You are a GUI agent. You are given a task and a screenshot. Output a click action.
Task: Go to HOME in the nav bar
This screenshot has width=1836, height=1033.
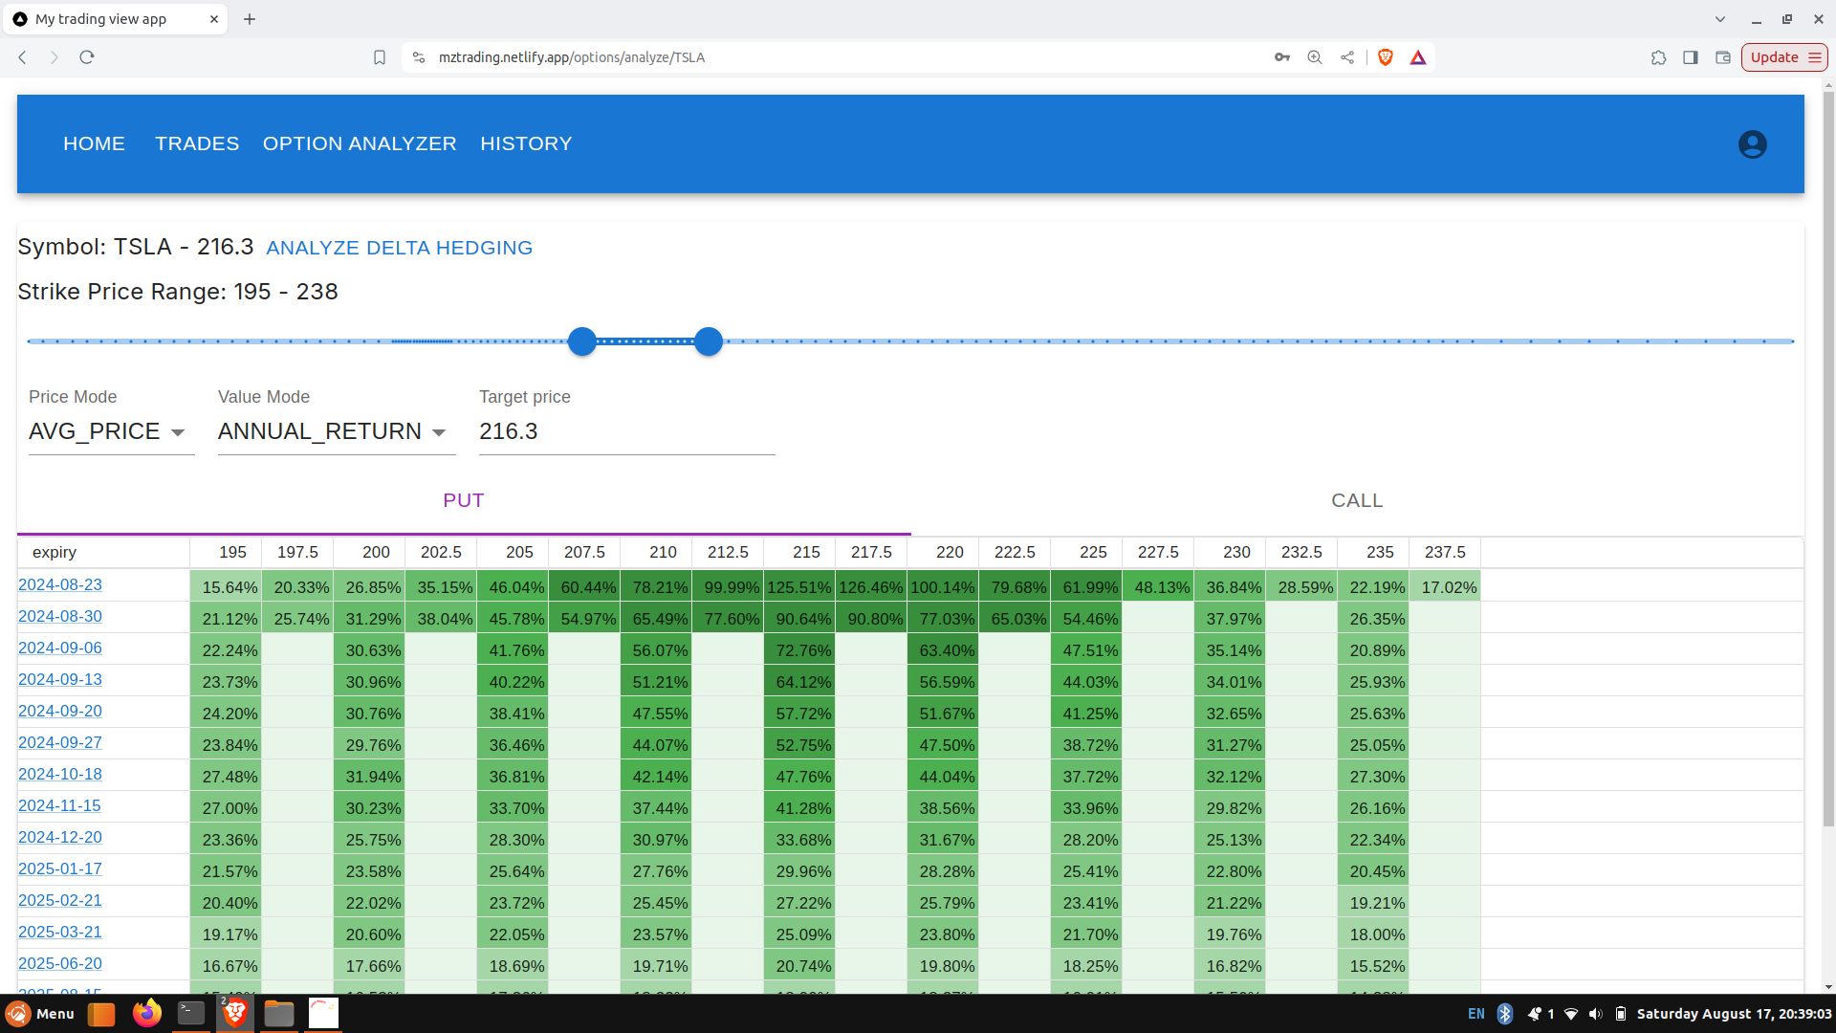[94, 143]
